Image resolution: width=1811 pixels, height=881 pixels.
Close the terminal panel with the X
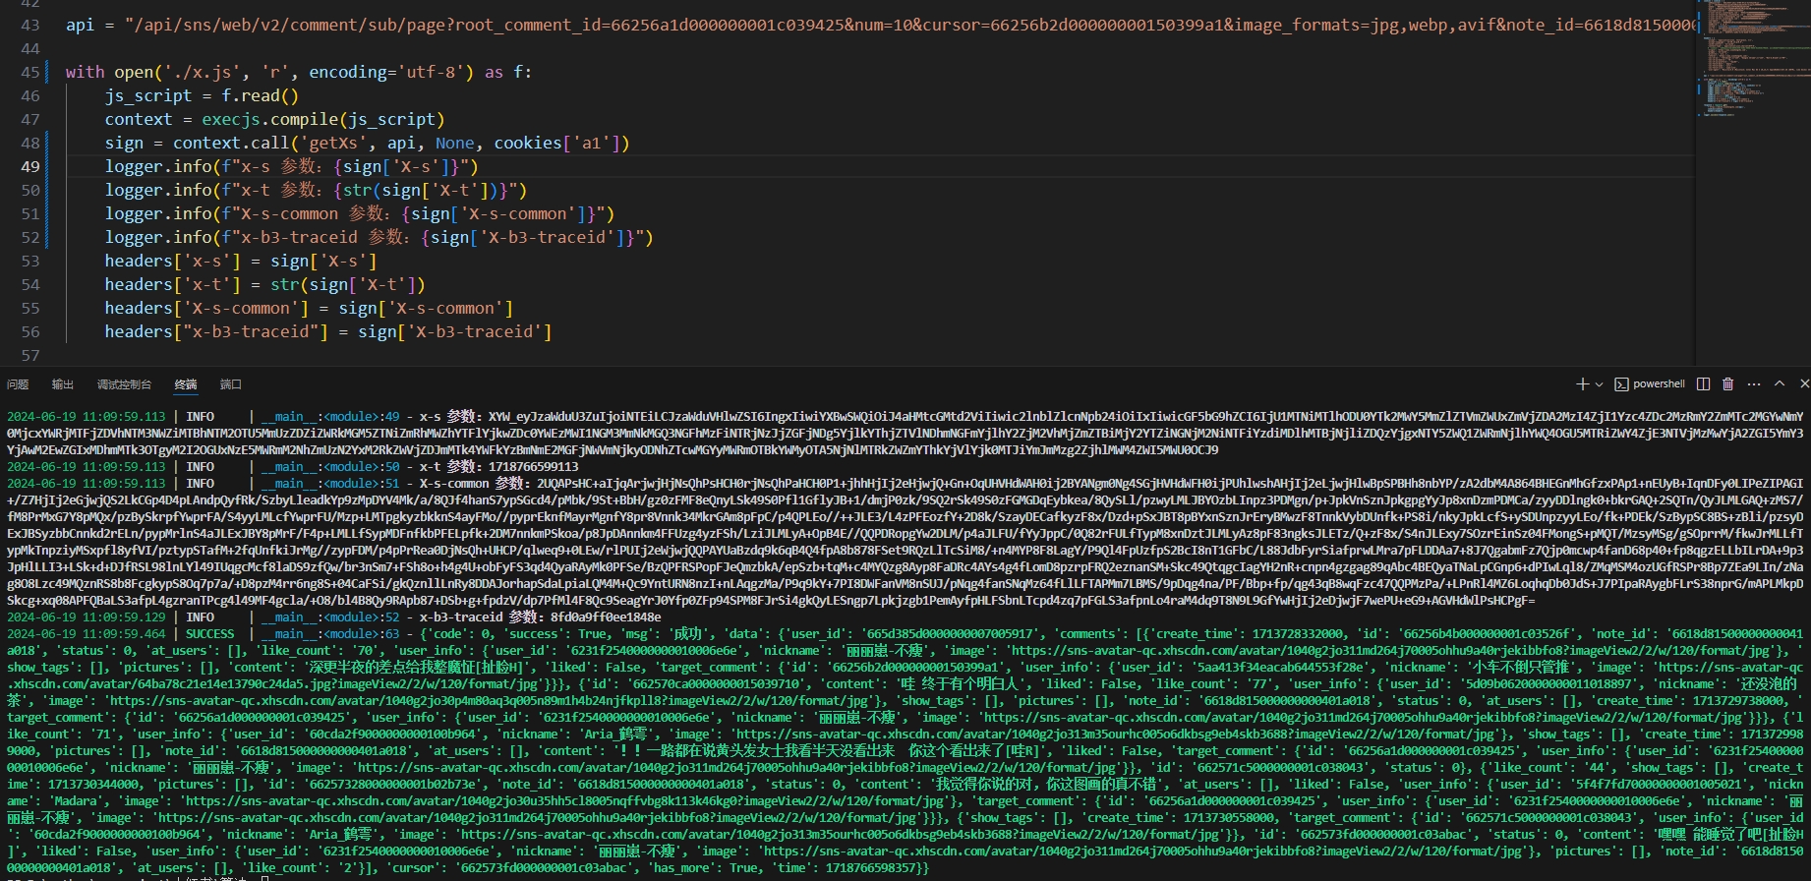click(x=1804, y=384)
